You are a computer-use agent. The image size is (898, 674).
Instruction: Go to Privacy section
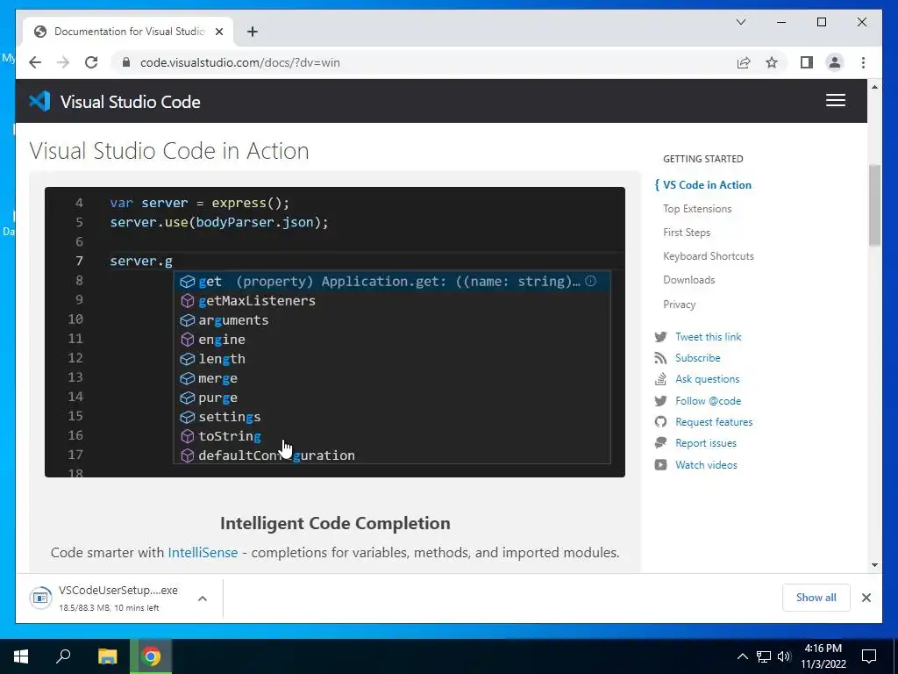click(x=680, y=305)
